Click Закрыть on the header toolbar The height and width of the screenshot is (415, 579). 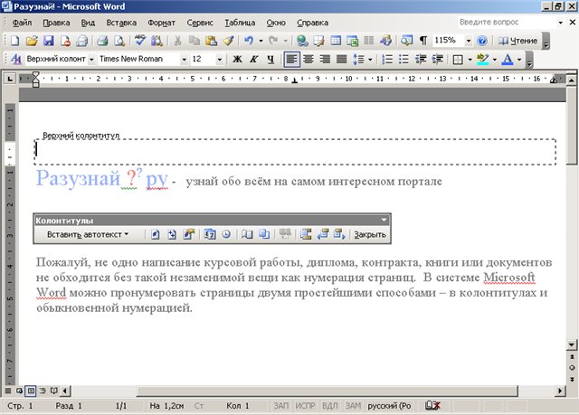(370, 234)
